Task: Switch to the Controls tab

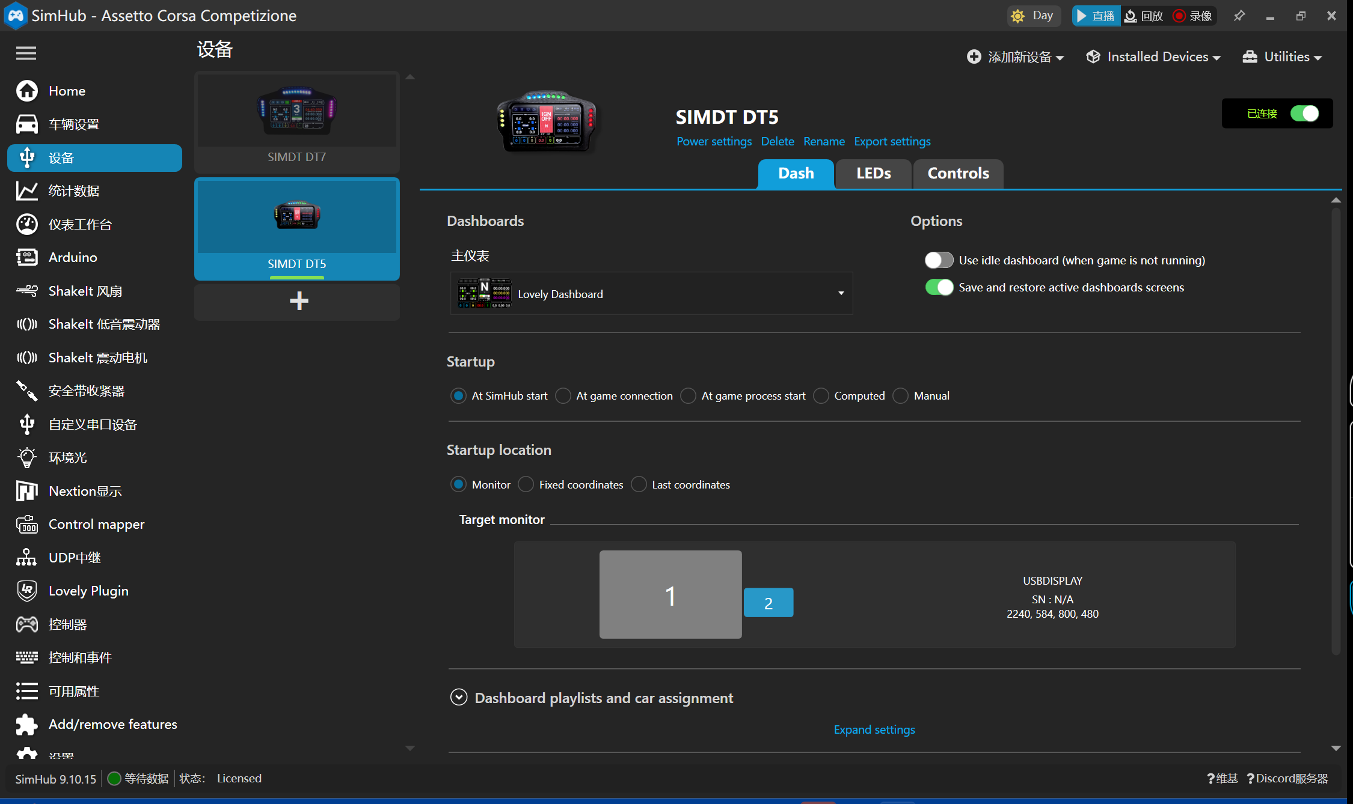Action: point(958,174)
